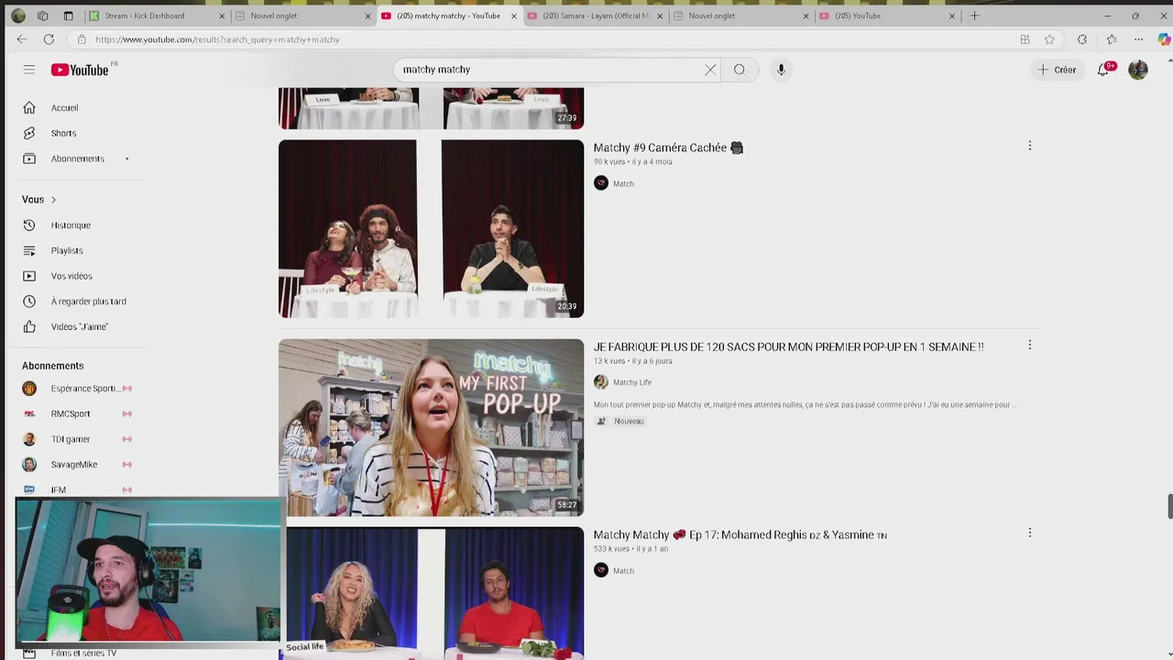1173x660 pixels.
Task: Open Match channel under Ep 17 video
Action: (x=623, y=570)
